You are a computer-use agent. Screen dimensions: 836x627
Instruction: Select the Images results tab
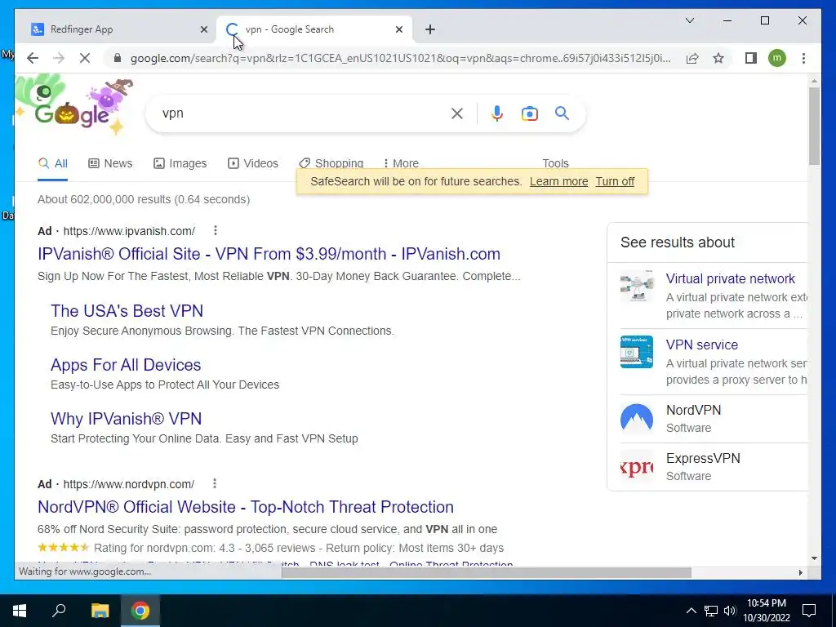click(180, 163)
